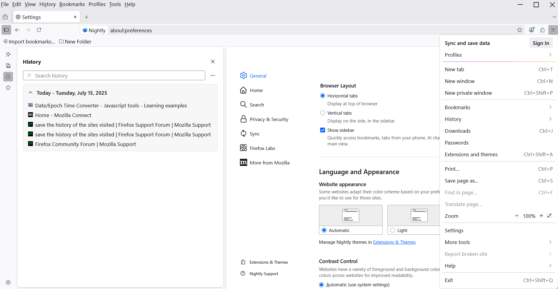Click Import bookmarks in the bookmarks toolbar
The image size is (558, 289).
tap(29, 42)
